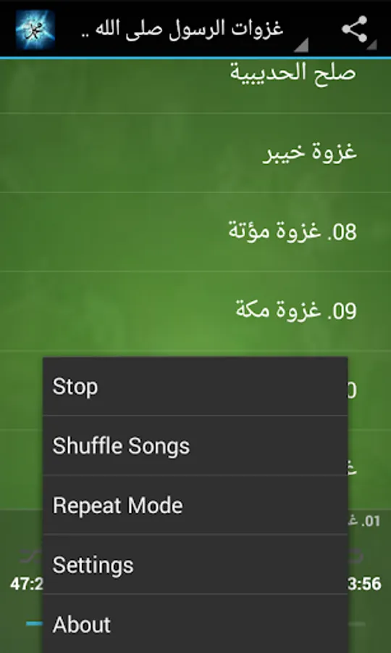Viewport: 391px width, 653px height.
Task: Tap the faded repeat icon above 3:56
Action: click(x=356, y=557)
